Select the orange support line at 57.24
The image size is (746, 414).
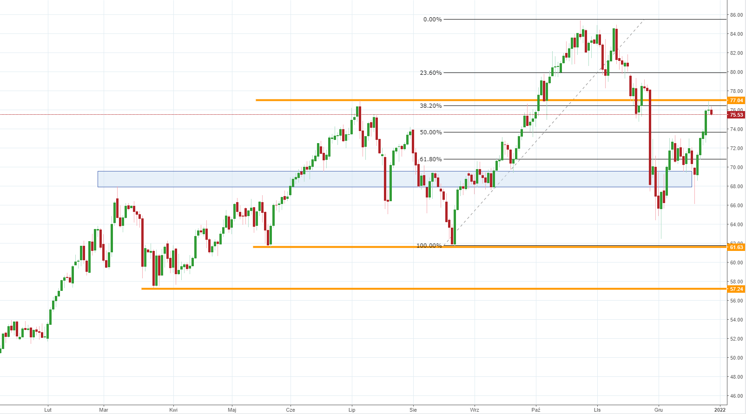(434, 289)
